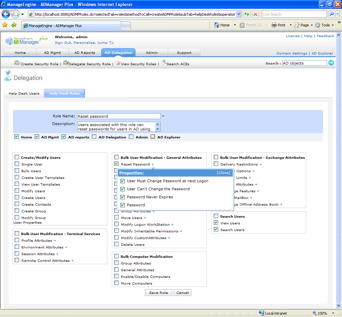The height and width of the screenshot is (317, 342).
Task: Expand Session Attributes plus icon
Action: 57,254
